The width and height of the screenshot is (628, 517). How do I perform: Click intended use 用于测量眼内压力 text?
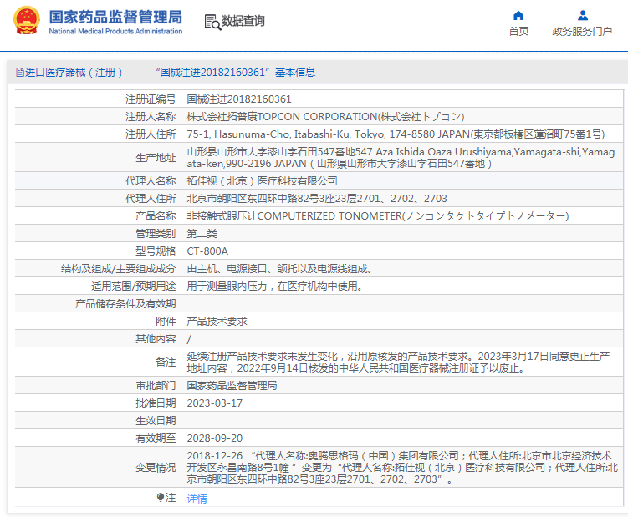click(275, 286)
